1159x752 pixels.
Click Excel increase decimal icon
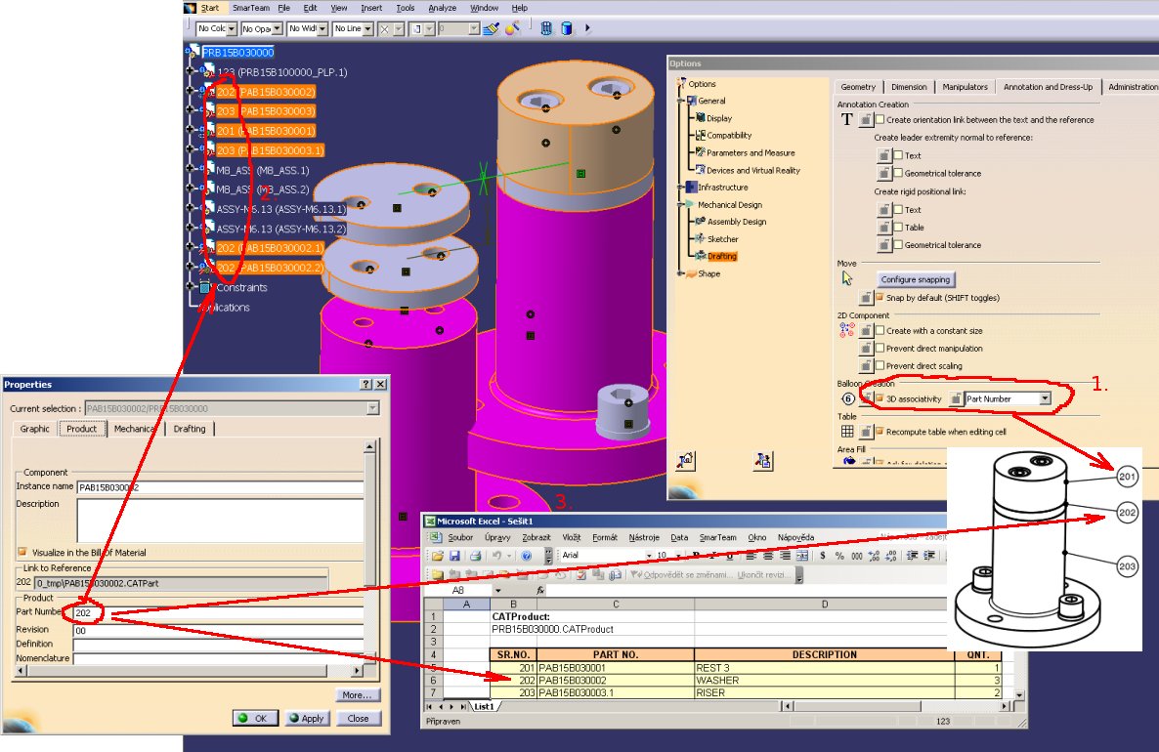(876, 556)
